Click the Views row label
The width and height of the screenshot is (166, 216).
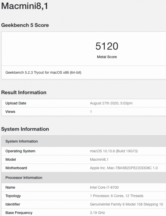coord(10,111)
